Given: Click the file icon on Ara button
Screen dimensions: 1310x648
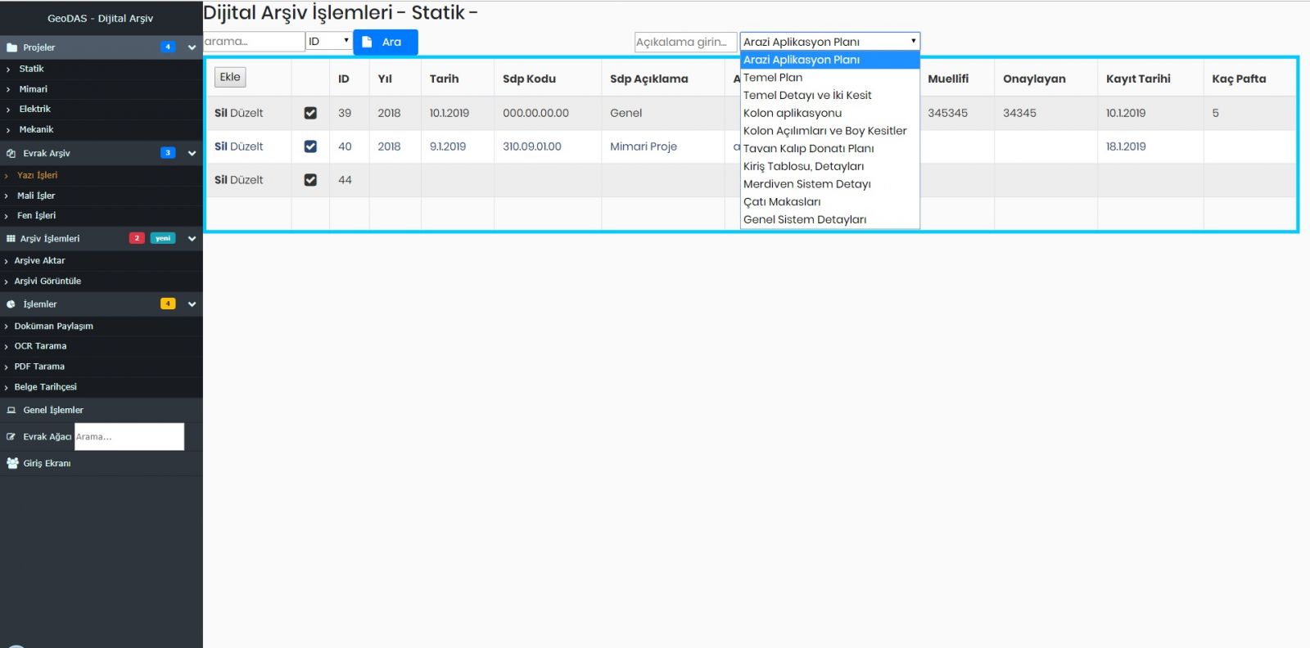Looking at the screenshot, I should click(x=368, y=42).
